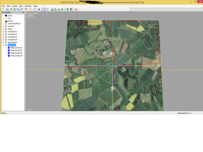Click the New file toolbar icon
This screenshot has height=152, width=203.
[x=4, y=9]
